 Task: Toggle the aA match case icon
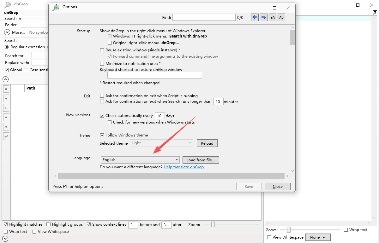[x=273, y=17]
